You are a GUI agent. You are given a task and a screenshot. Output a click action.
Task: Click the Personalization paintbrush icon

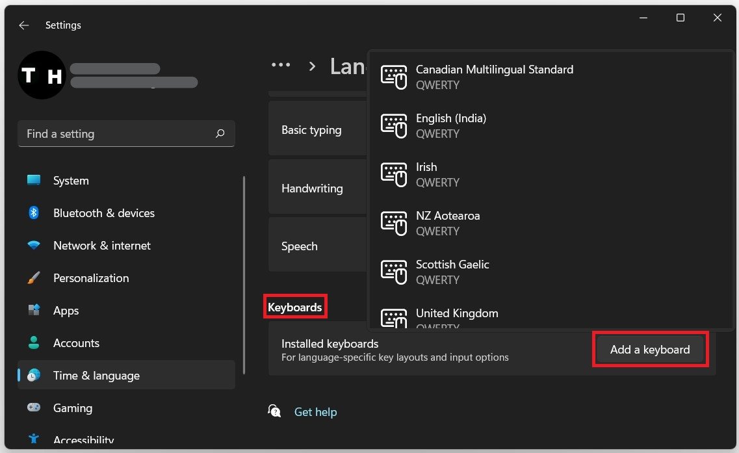point(34,278)
